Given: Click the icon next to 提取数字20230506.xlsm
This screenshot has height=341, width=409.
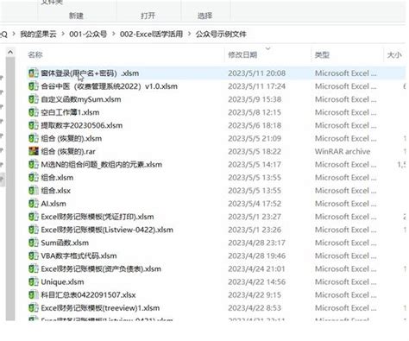Looking at the screenshot, I should click(34, 125).
